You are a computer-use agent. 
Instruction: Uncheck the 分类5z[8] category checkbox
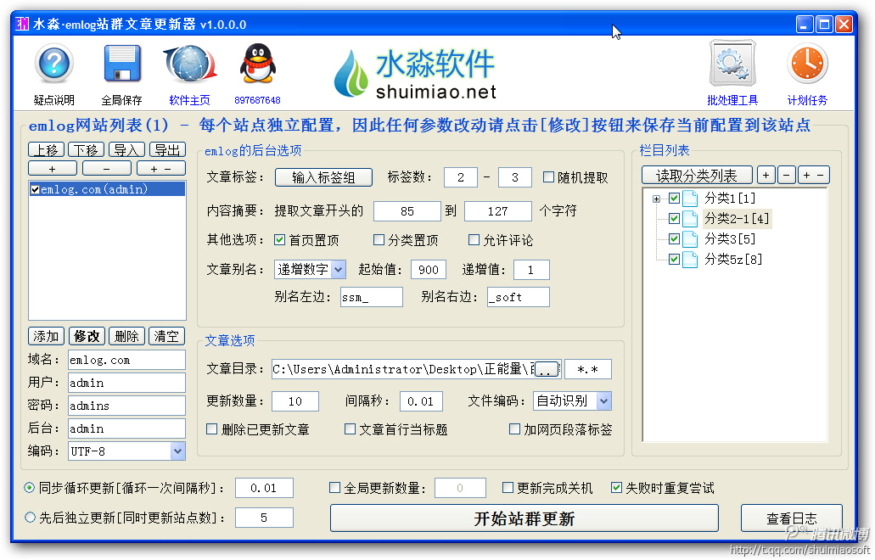674,260
